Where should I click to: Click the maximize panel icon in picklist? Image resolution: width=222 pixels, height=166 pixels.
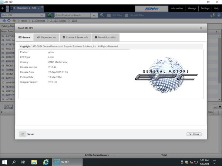(220, 107)
